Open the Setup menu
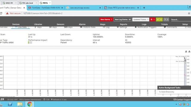The image size is (191, 107). (x=185, y=24)
